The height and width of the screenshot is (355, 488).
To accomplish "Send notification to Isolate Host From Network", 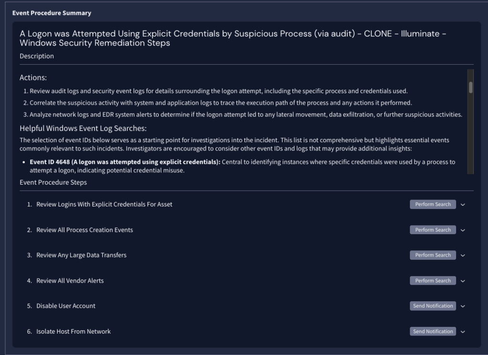I will pyautogui.click(x=432, y=331).
